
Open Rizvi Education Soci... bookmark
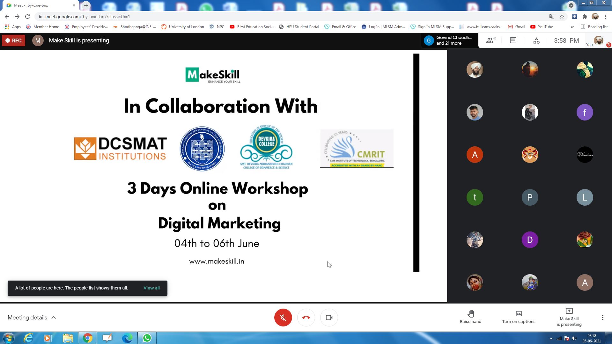coord(252,27)
